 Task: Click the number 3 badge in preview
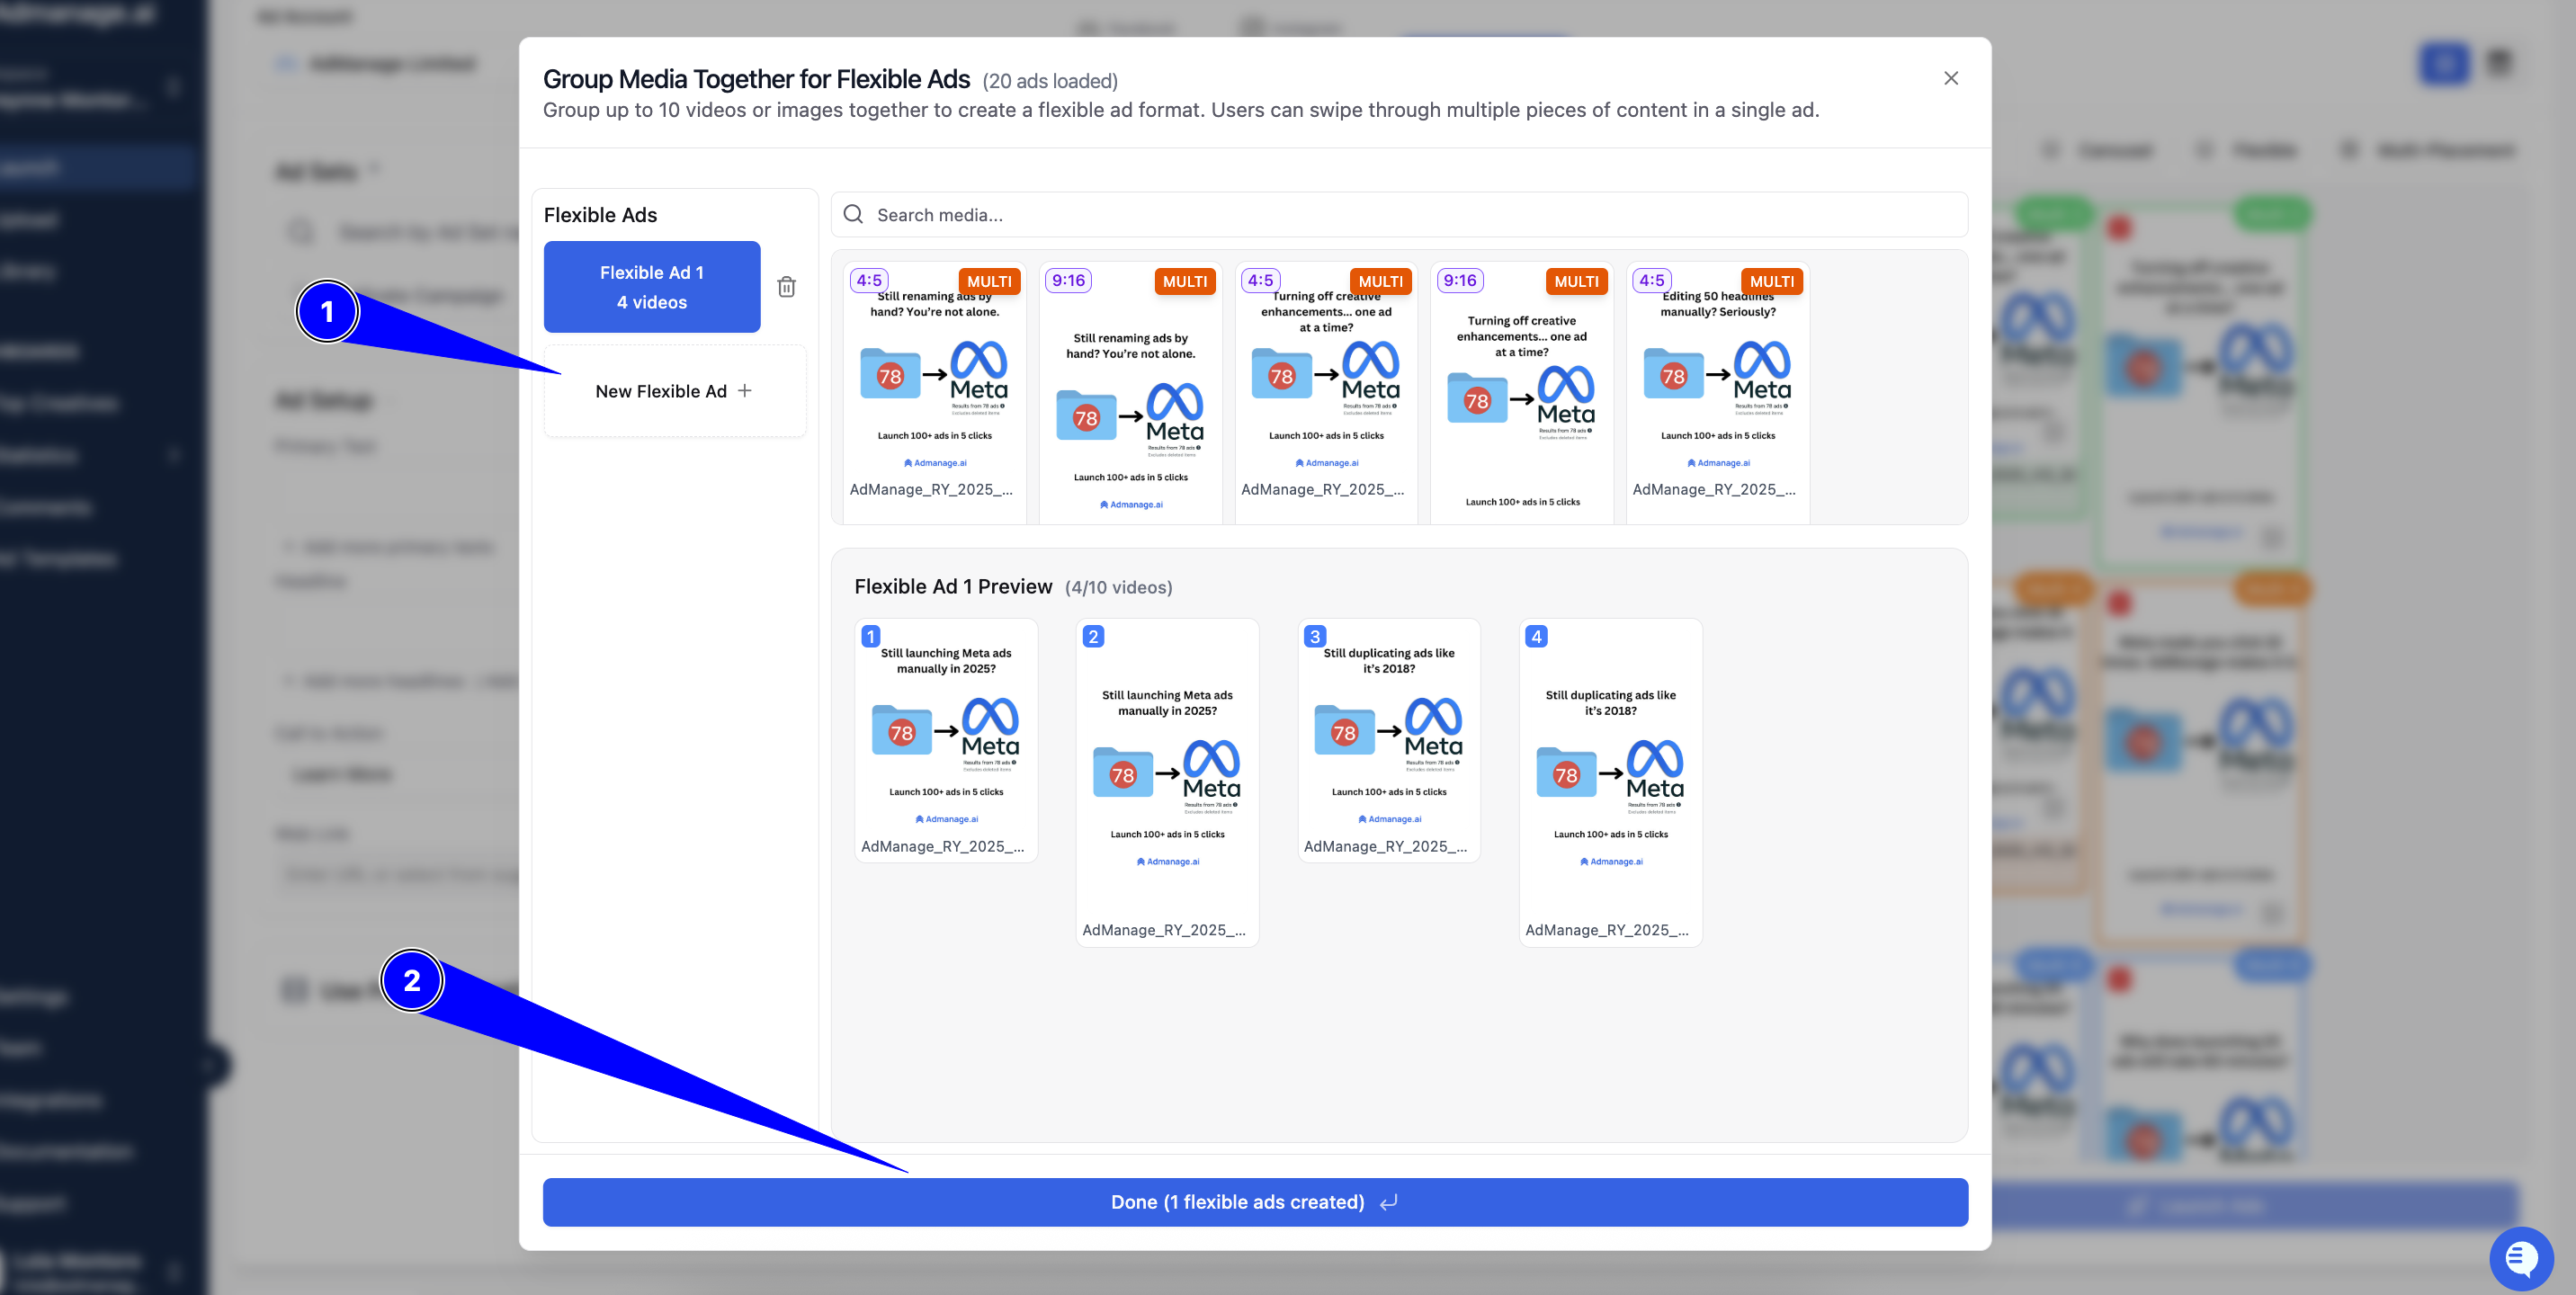(1315, 636)
